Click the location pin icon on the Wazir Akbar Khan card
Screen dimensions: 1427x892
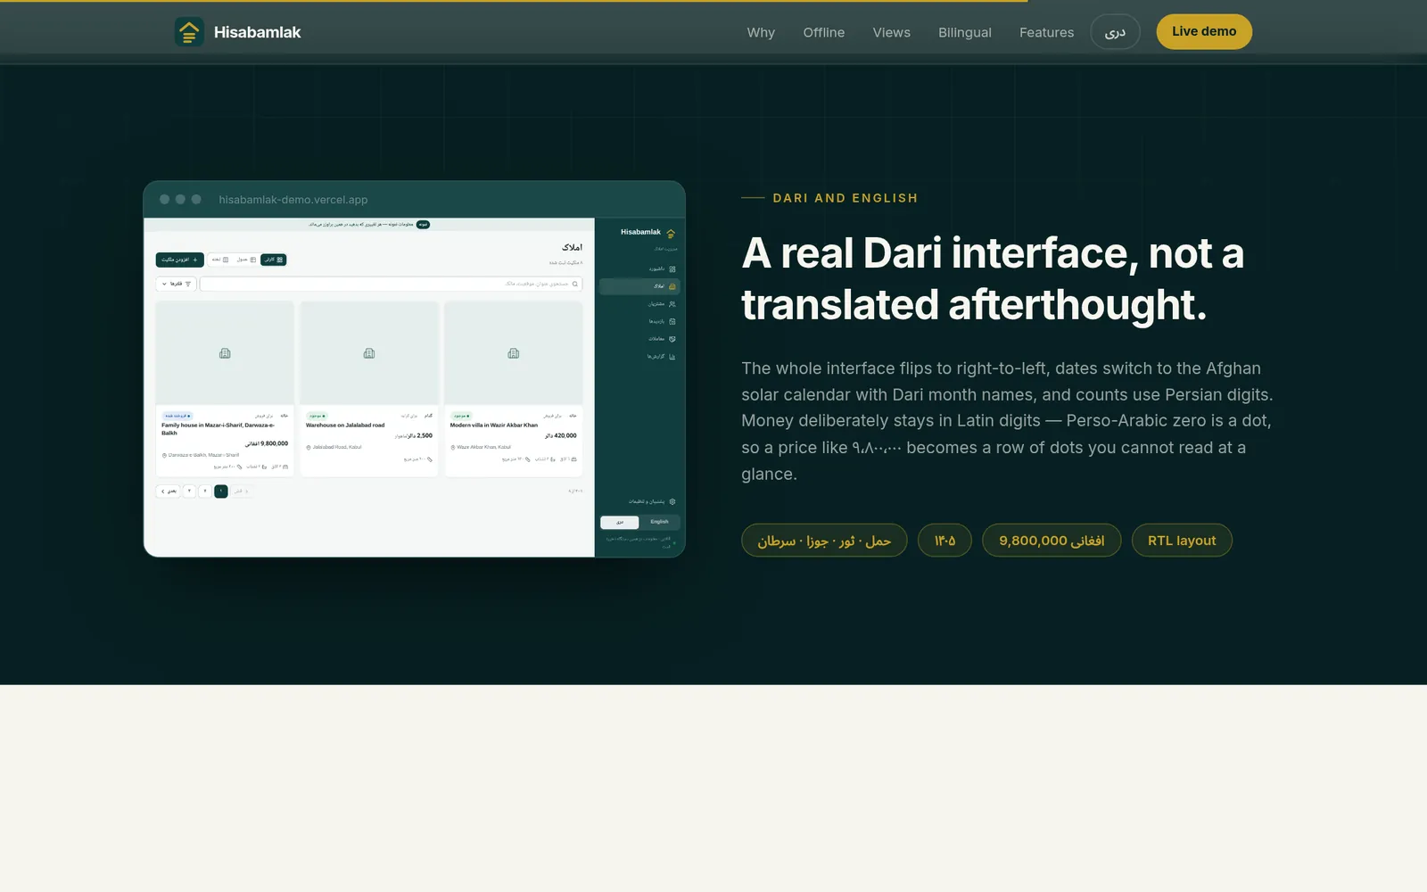(453, 447)
